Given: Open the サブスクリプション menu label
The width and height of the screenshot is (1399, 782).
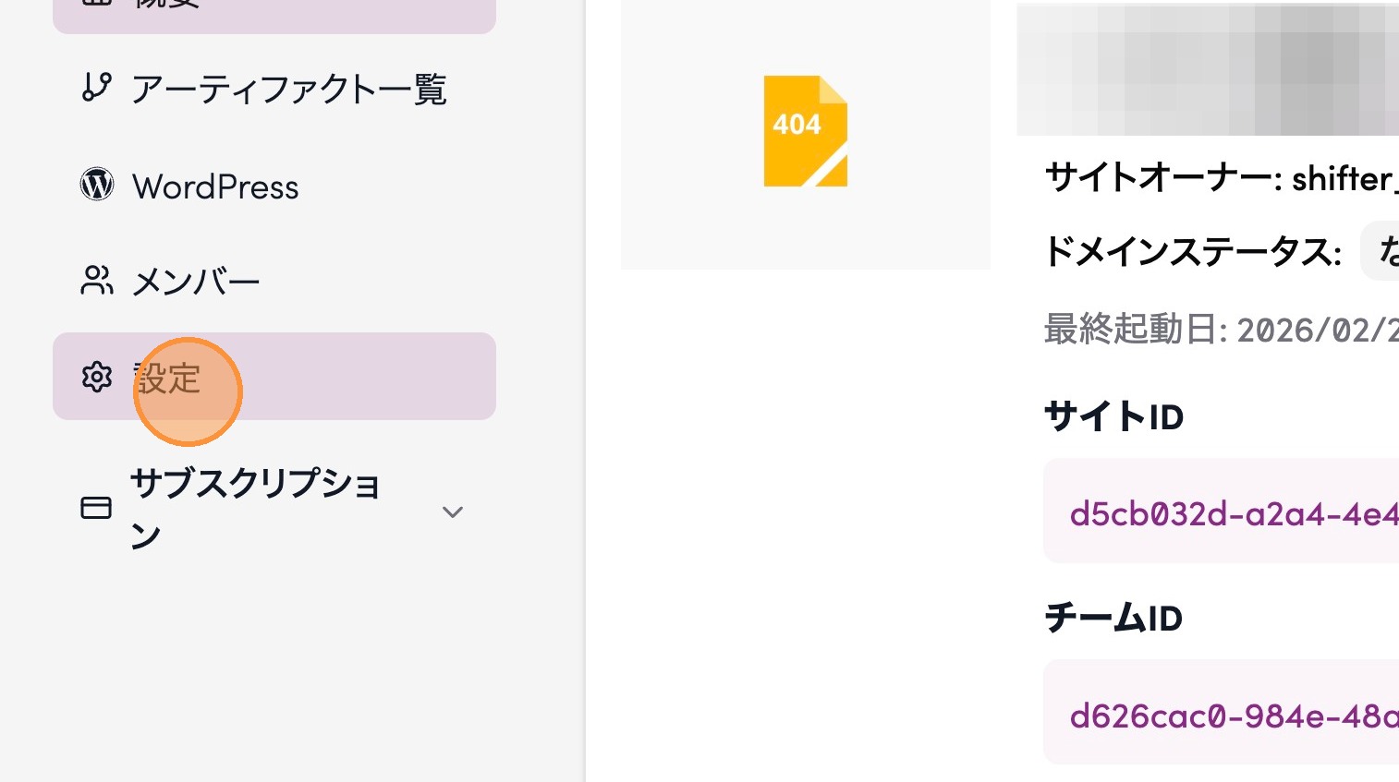Looking at the screenshot, I should click(x=255, y=508).
